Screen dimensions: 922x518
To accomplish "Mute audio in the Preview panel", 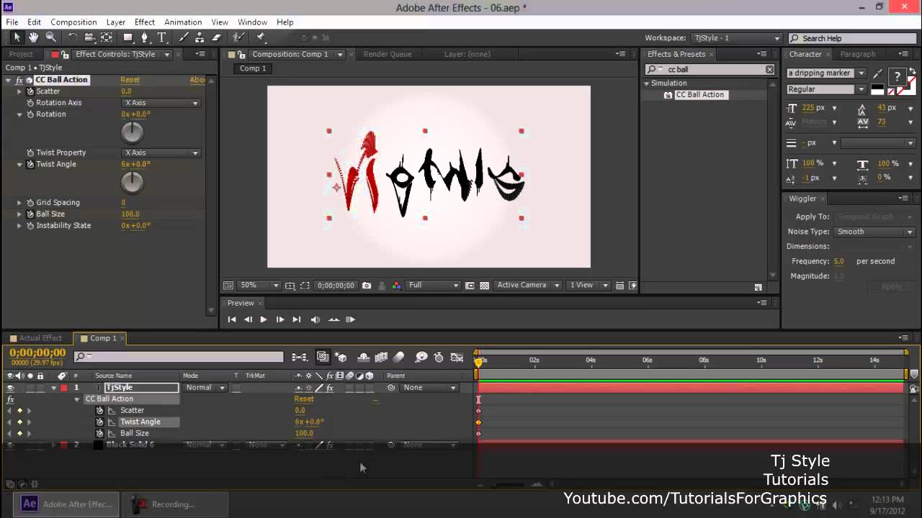I will pos(315,319).
